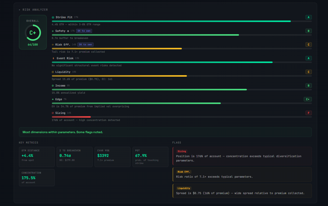Toggle the Safety OK to own badge

tap(84, 31)
